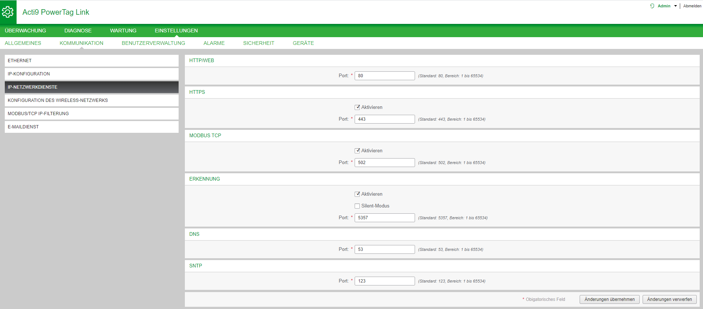This screenshot has height=309, width=703.
Task: Toggle the HTTPS Aktivieren checkbox
Action: [x=357, y=107]
